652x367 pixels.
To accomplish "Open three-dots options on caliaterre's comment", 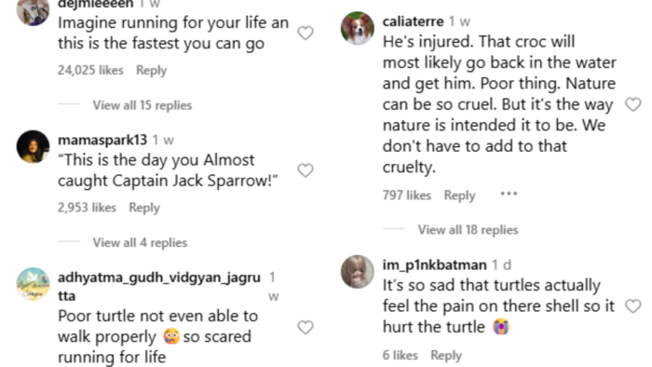I will click(509, 194).
